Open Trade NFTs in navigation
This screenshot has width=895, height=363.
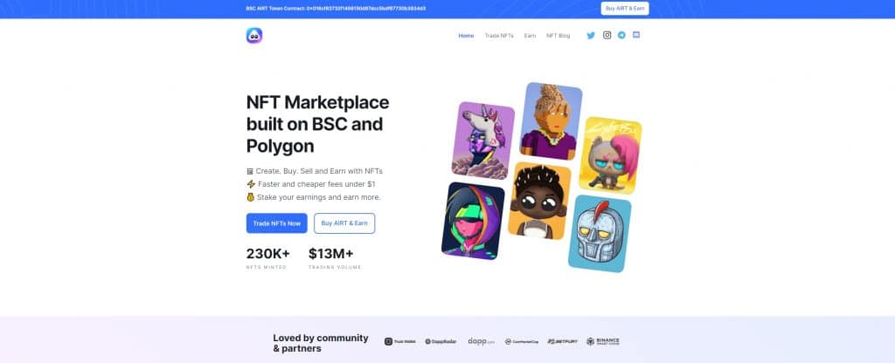499,35
